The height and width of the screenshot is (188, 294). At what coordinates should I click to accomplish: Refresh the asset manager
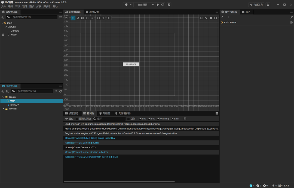(x=60, y=91)
